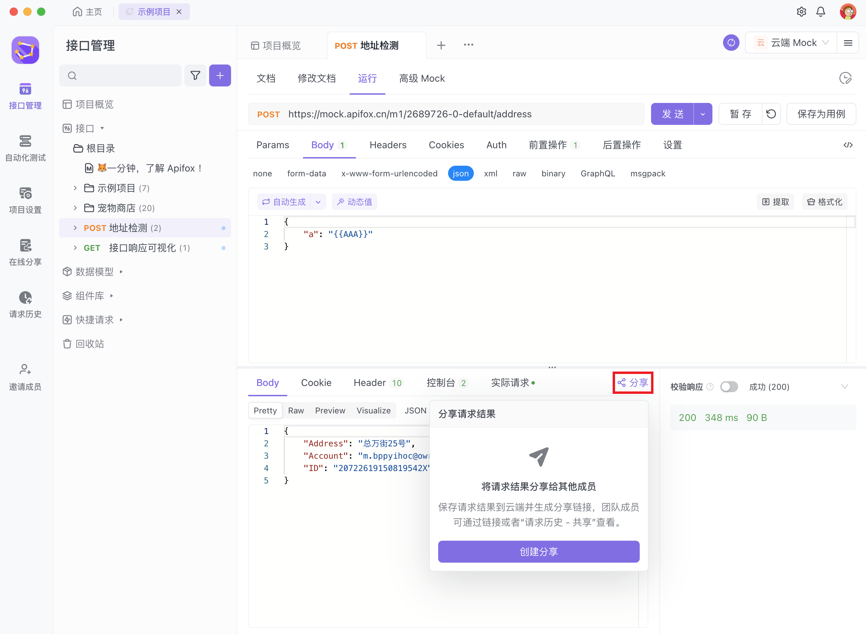The width and height of the screenshot is (866, 634).
Task: Click the 创建分享 button
Action: 539,551
